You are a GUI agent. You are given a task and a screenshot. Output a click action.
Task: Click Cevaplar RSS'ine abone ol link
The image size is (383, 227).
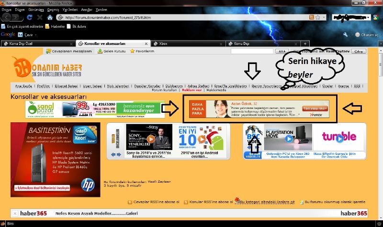pyautogui.click(x=156, y=202)
